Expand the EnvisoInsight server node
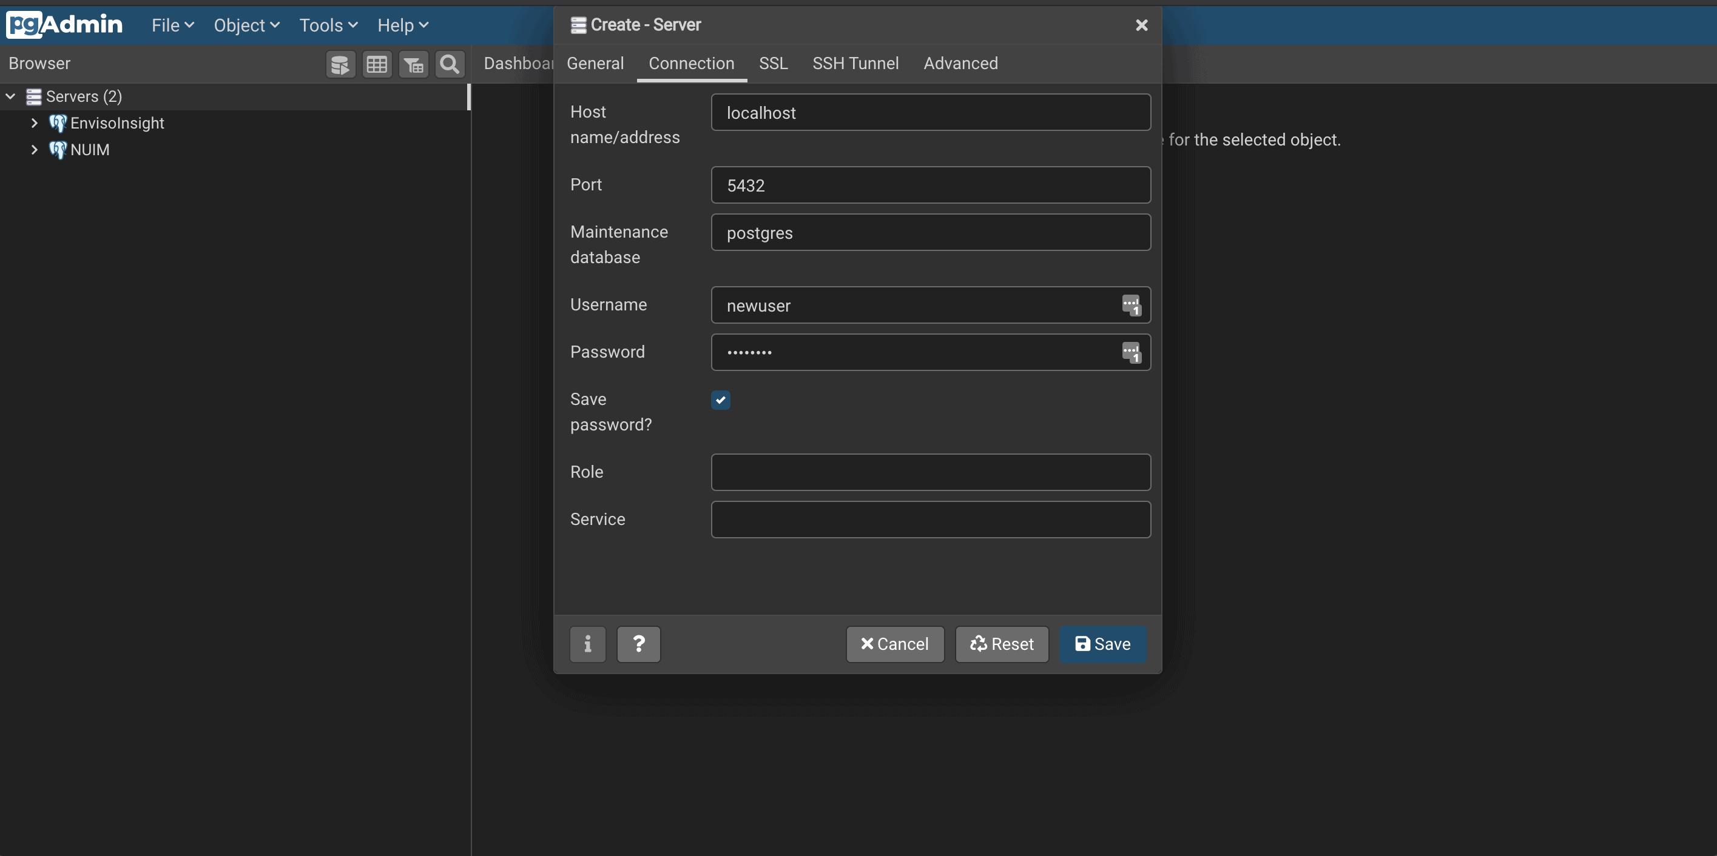 tap(34, 123)
